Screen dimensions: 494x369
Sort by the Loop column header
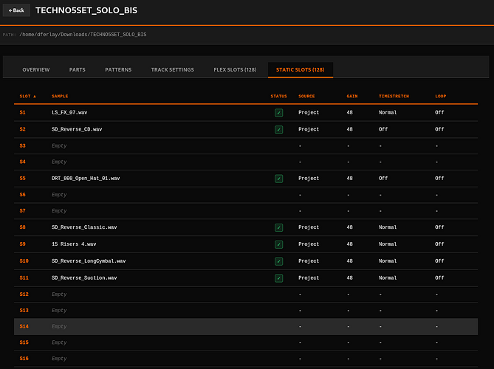(x=440, y=96)
